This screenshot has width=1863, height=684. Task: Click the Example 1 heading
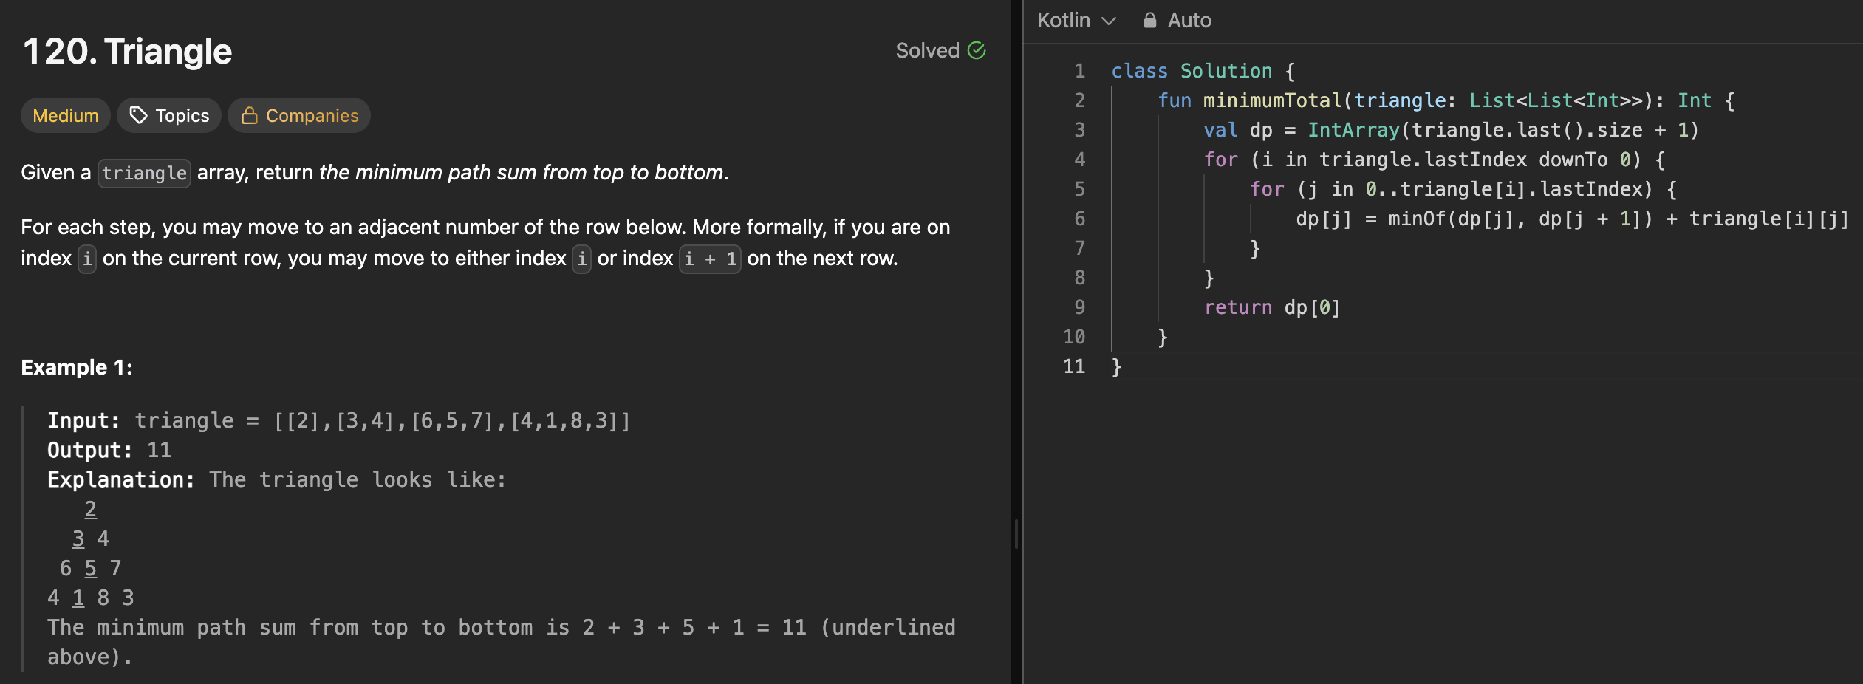[77, 367]
